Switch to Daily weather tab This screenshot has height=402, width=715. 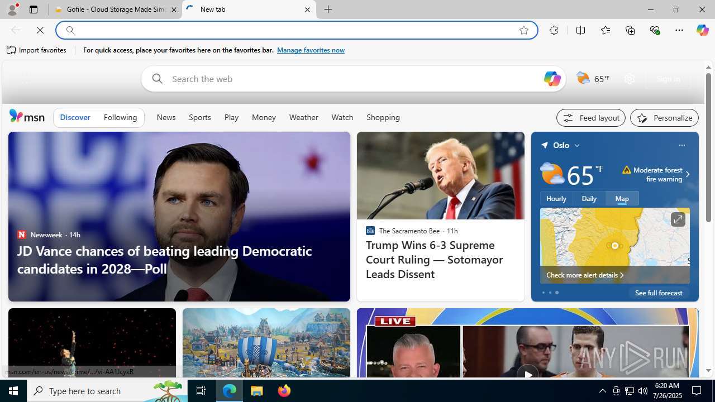589,199
